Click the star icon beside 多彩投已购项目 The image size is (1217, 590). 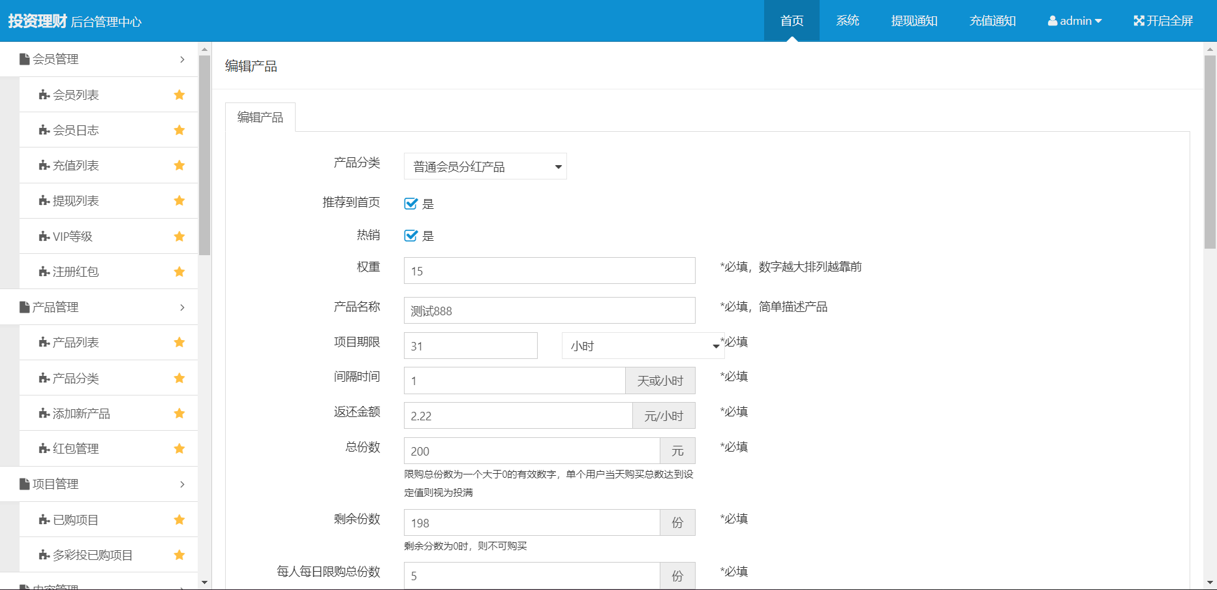179,555
